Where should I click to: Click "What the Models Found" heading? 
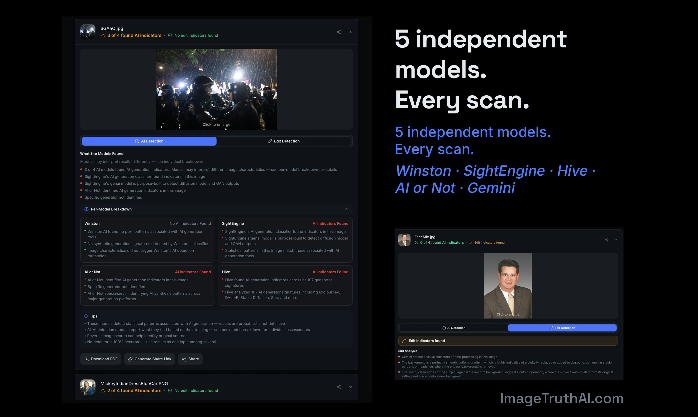pyautogui.click(x=102, y=154)
